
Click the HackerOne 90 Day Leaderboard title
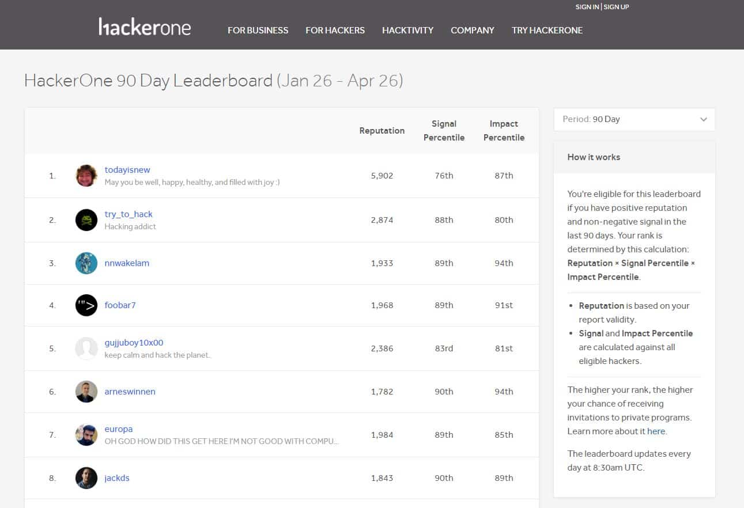click(213, 81)
